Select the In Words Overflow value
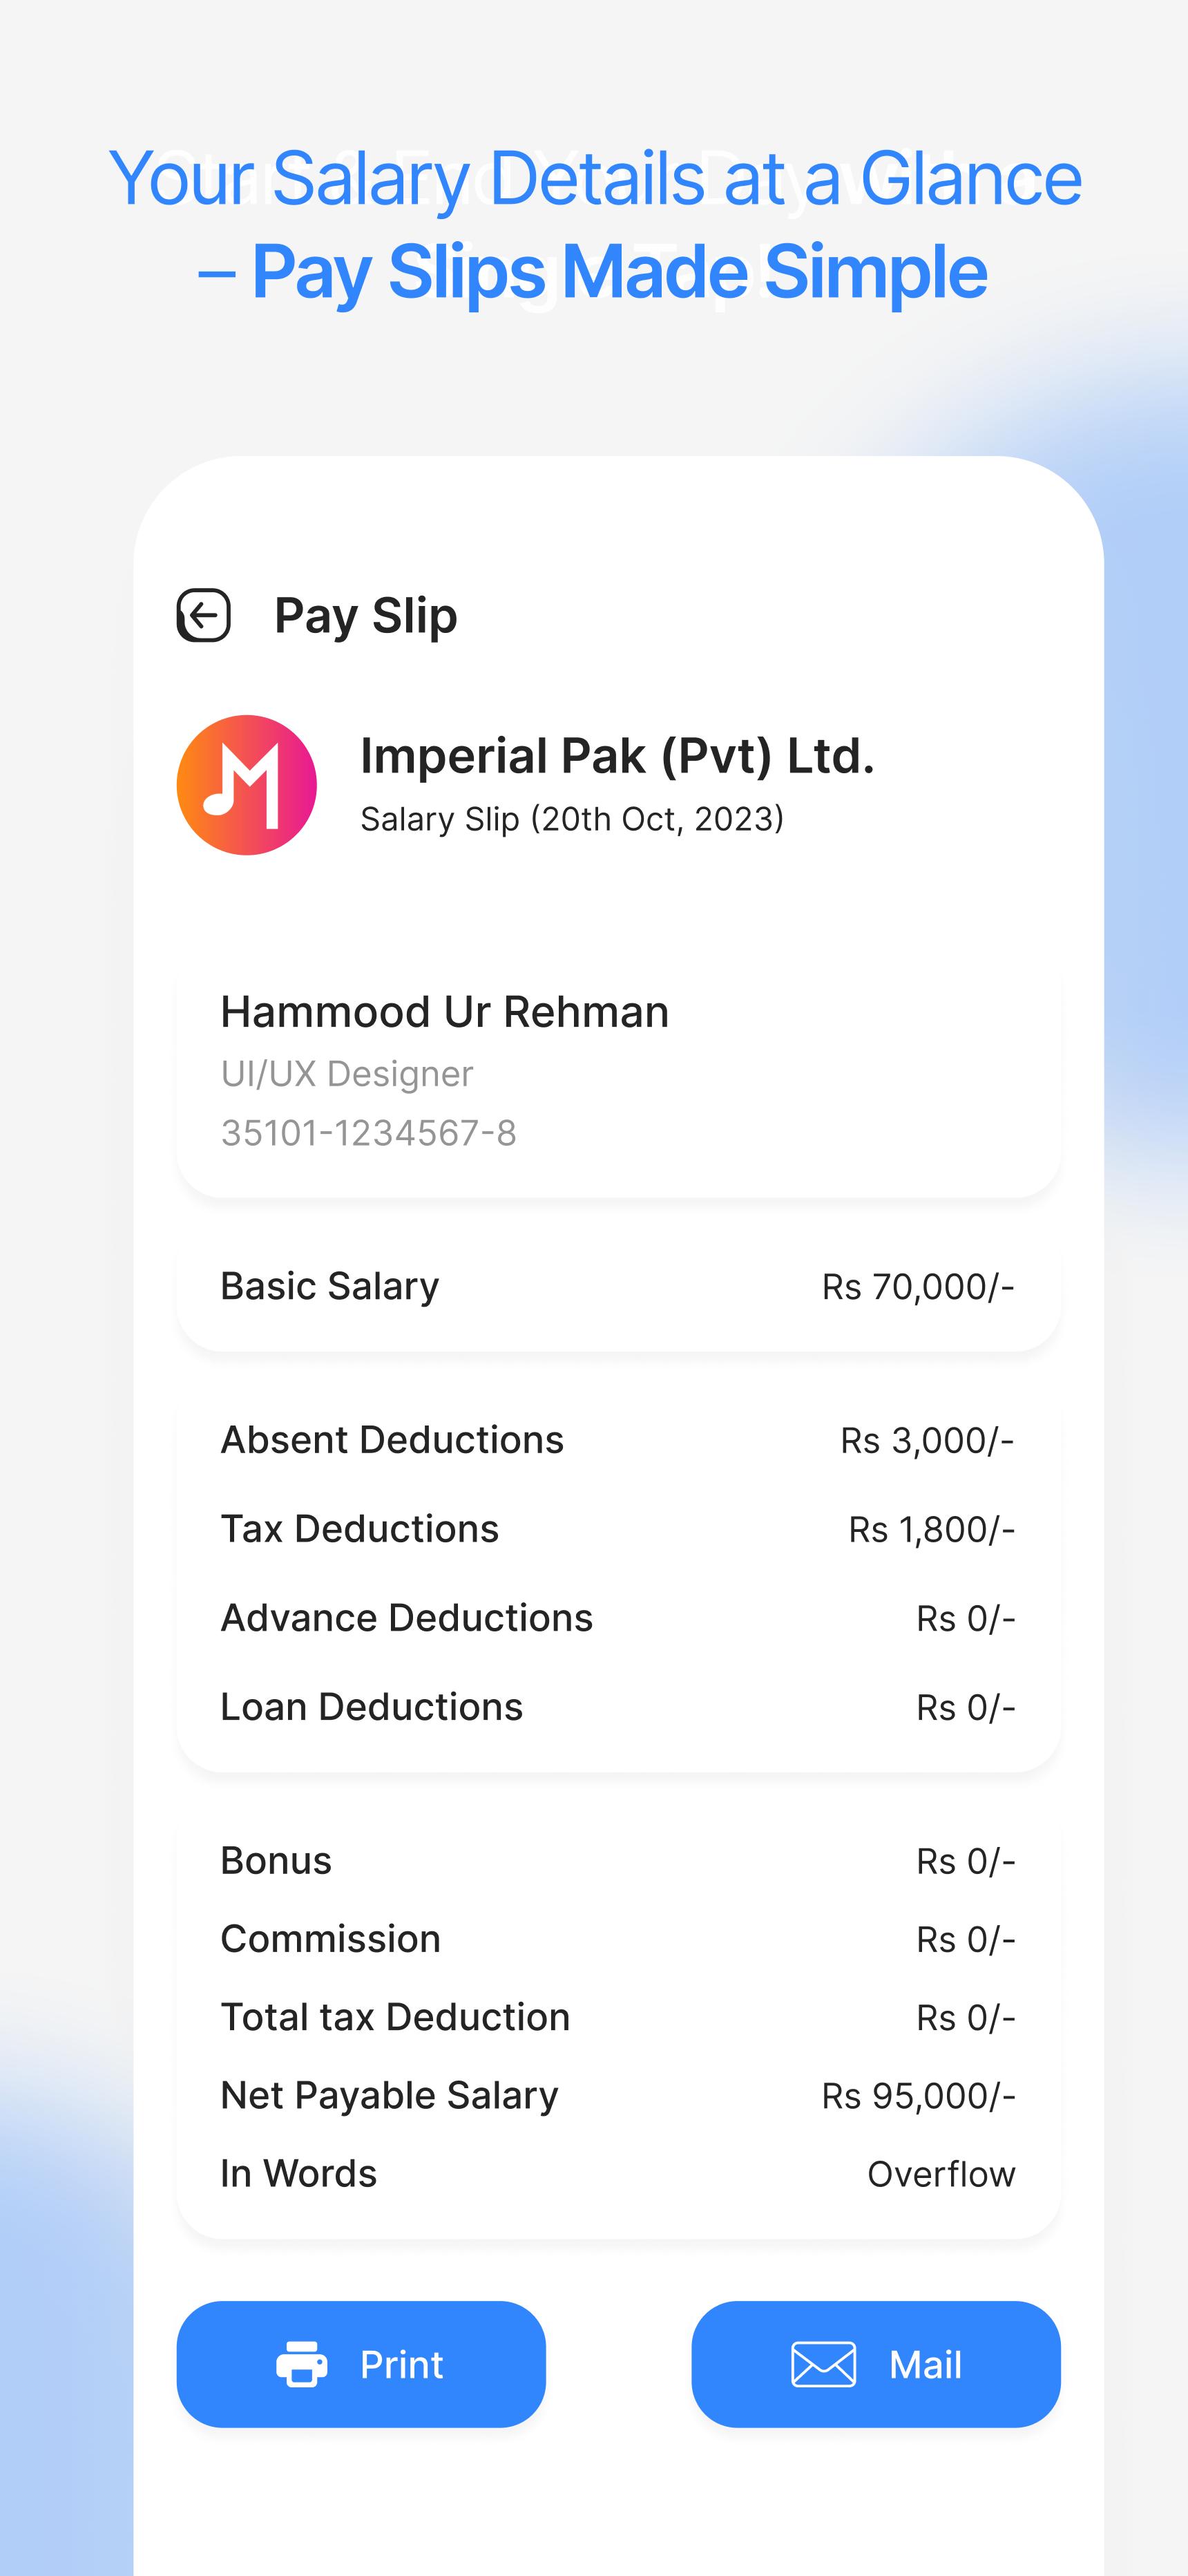 click(x=941, y=2174)
